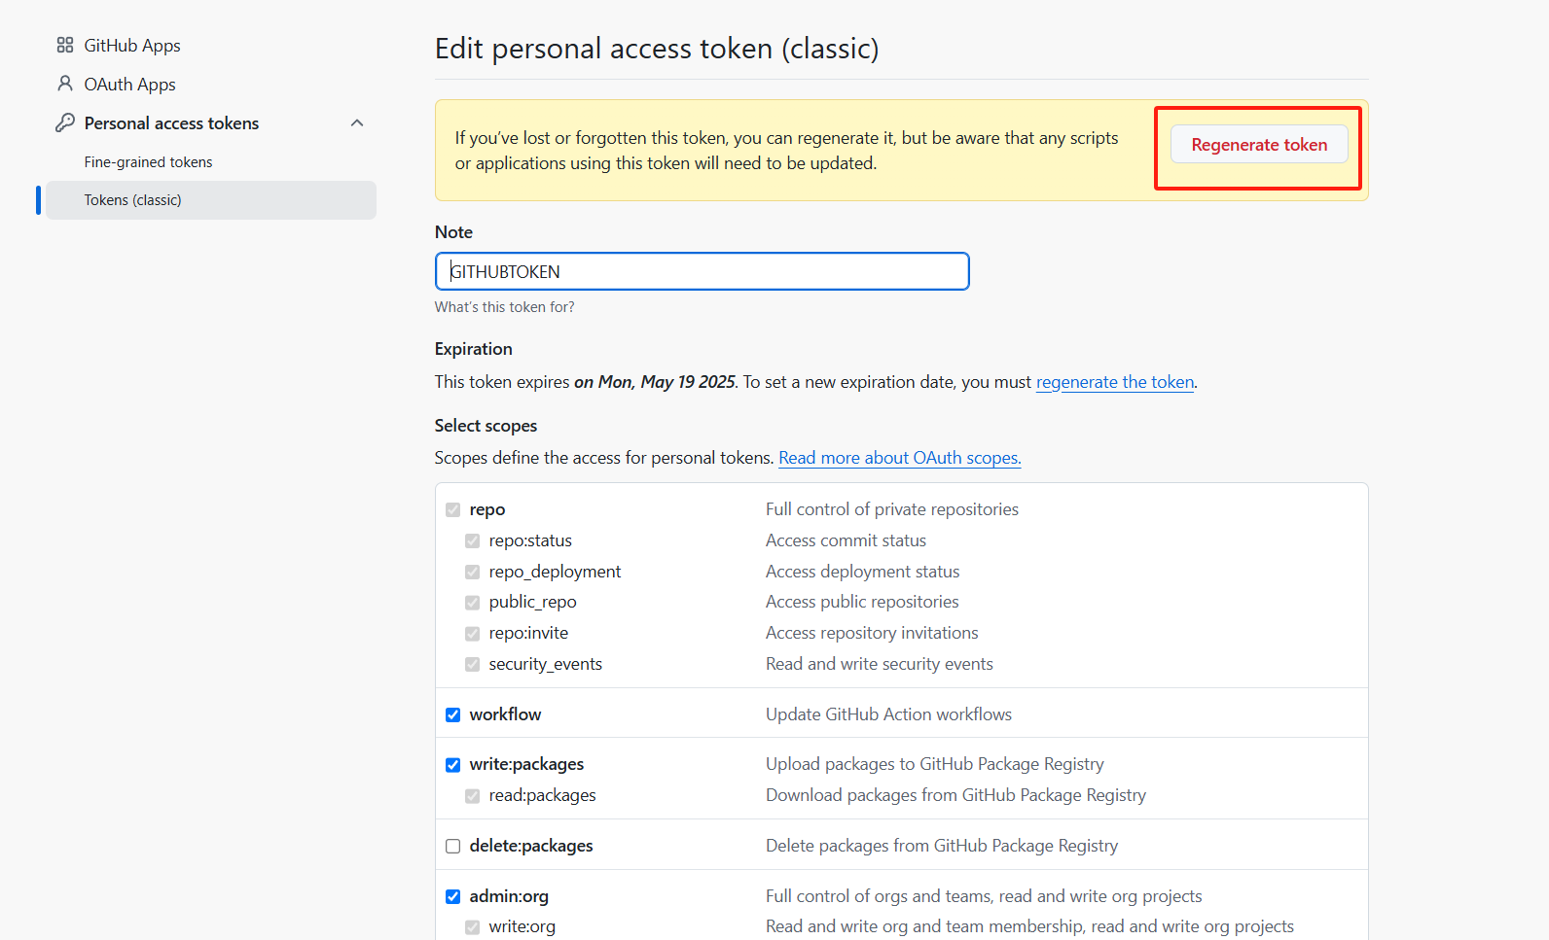This screenshot has height=940, width=1549.
Task: Click 'Download packages from GitHub Package Registry' text
Action: tap(955, 795)
